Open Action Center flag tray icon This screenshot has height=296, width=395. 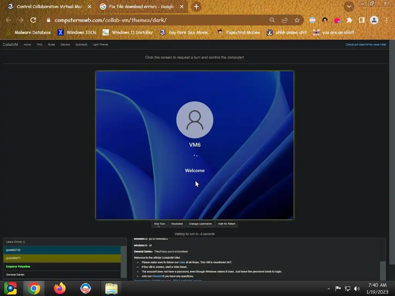[x=338, y=288]
